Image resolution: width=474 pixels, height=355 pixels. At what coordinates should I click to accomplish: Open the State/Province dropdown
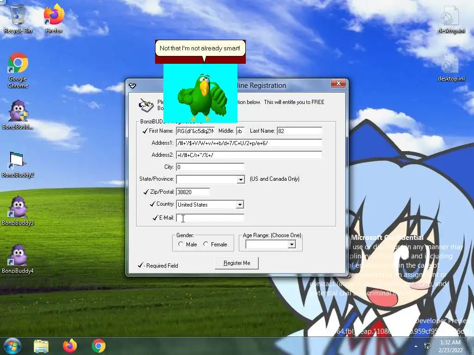(241, 179)
